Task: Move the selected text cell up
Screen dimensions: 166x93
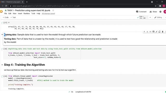Action: pos(144,32)
